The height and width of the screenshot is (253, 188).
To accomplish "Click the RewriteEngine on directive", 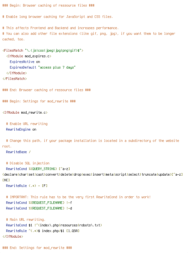I will click(x=21, y=129).
